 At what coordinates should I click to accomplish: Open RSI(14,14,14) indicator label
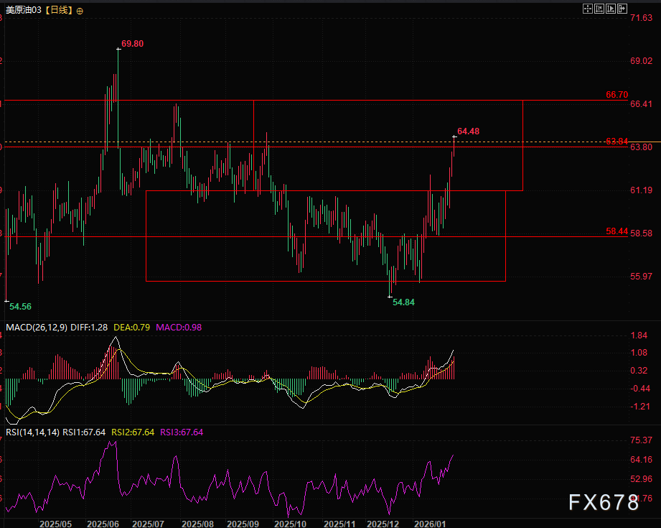(x=32, y=432)
